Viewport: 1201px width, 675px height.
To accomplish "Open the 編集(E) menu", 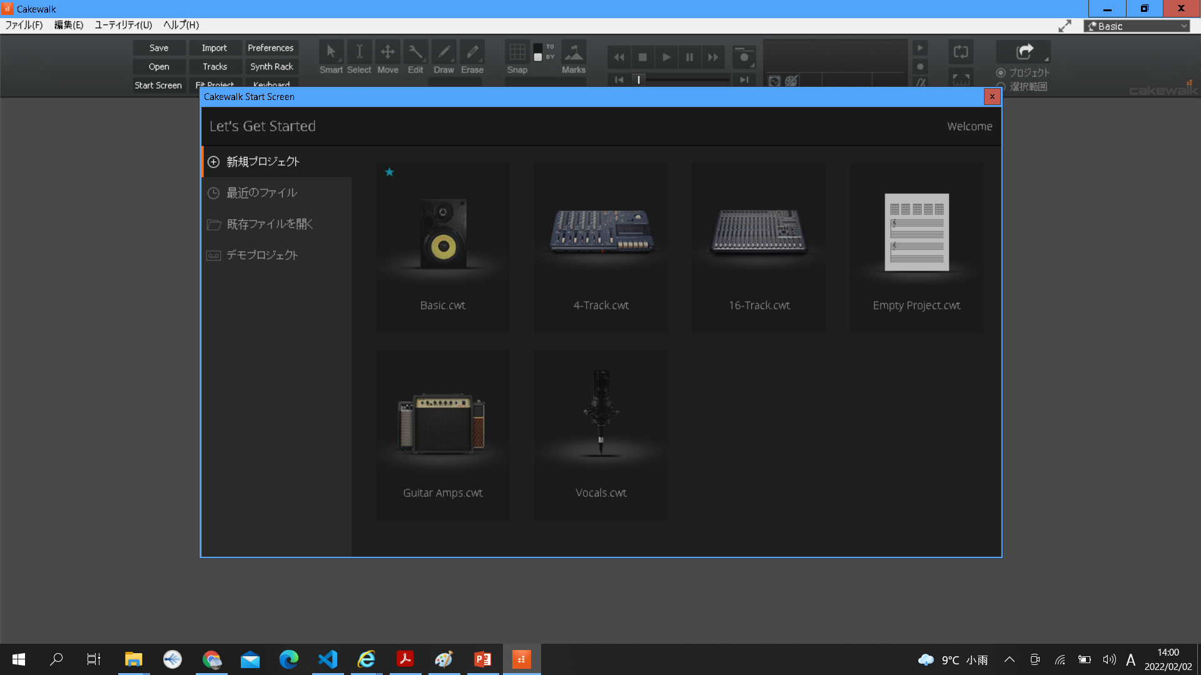I will point(68,25).
